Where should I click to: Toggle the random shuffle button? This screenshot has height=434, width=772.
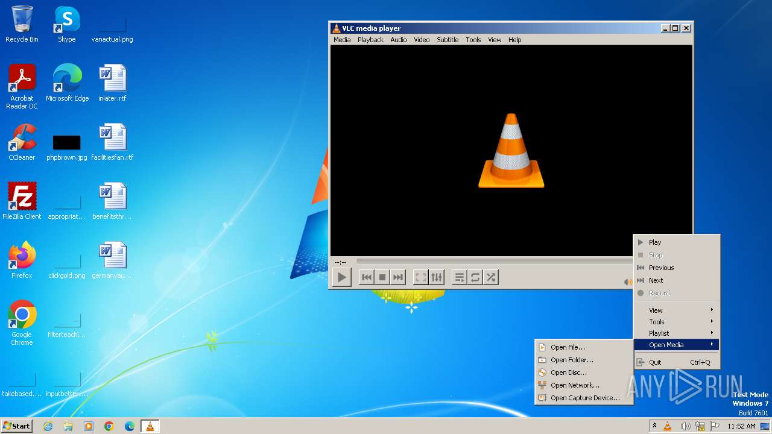point(491,277)
